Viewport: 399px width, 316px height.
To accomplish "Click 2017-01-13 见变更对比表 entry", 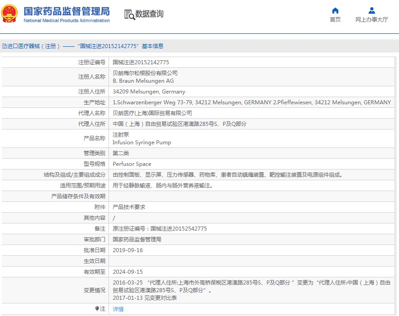I will (145, 298).
